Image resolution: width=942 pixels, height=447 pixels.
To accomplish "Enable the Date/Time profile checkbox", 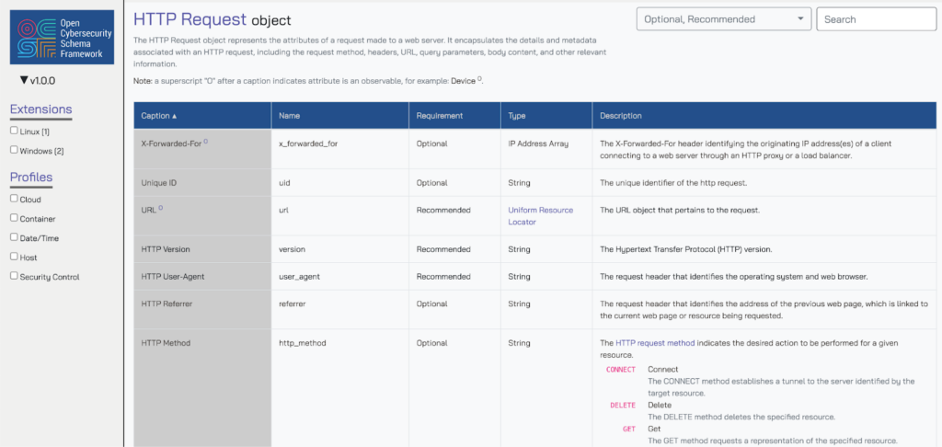I will pyautogui.click(x=14, y=237).
